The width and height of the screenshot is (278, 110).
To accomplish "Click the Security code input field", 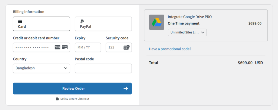I will click(119, 47).
